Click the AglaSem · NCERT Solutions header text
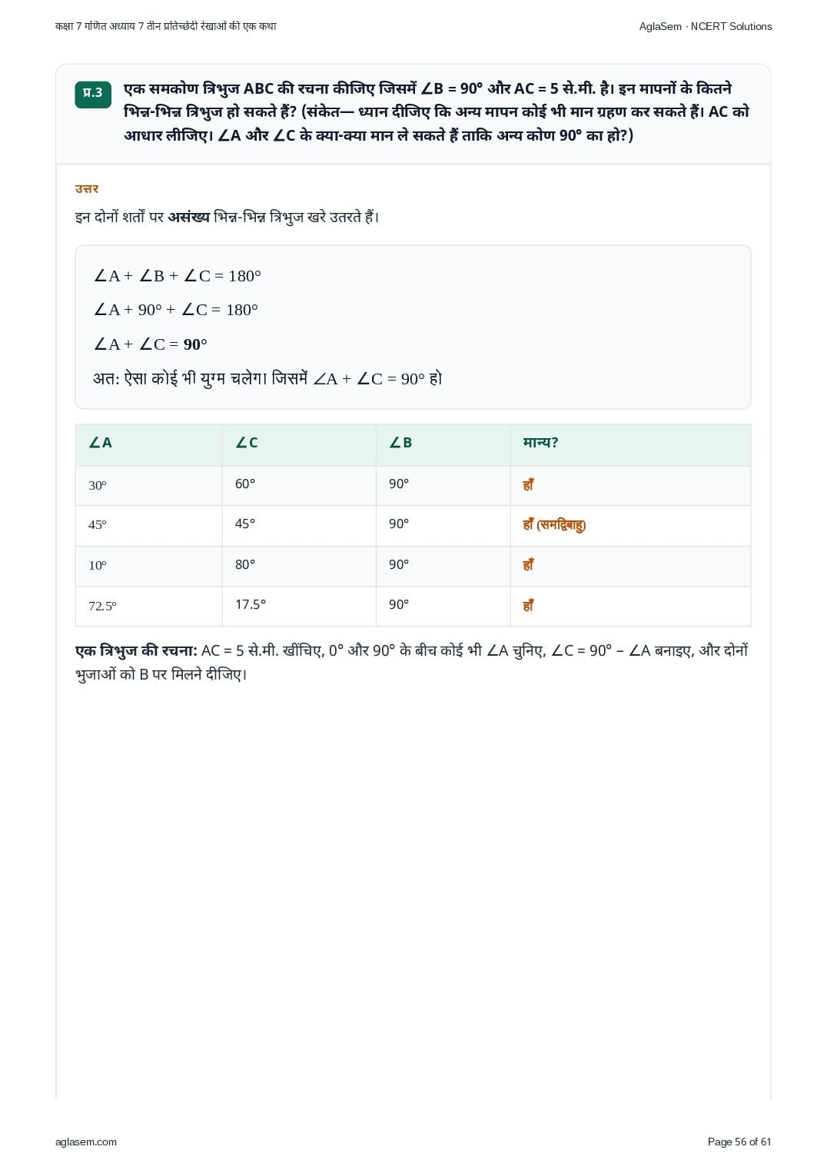Viewport: 827px width, 1170px height. pyautogui.click(x=706, y=26)
